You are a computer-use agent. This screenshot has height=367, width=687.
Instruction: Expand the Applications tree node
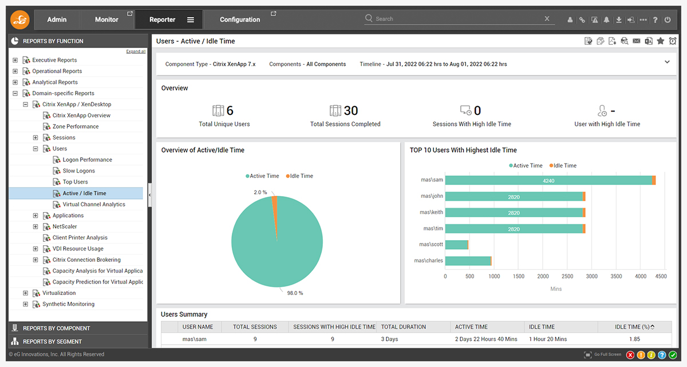35,216
